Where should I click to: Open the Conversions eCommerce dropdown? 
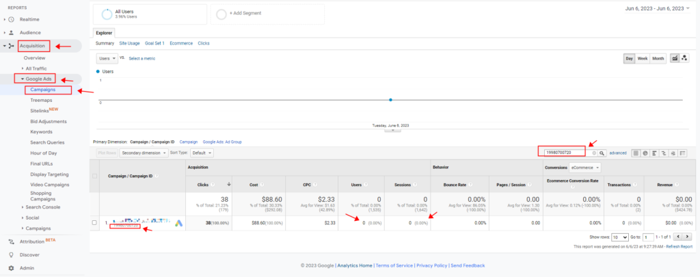tap(584, 168)
